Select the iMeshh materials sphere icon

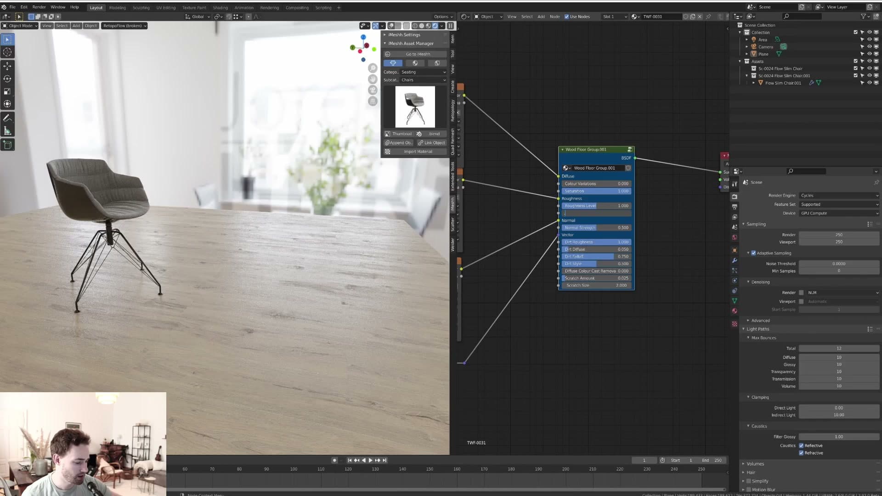tap(415, 63)
